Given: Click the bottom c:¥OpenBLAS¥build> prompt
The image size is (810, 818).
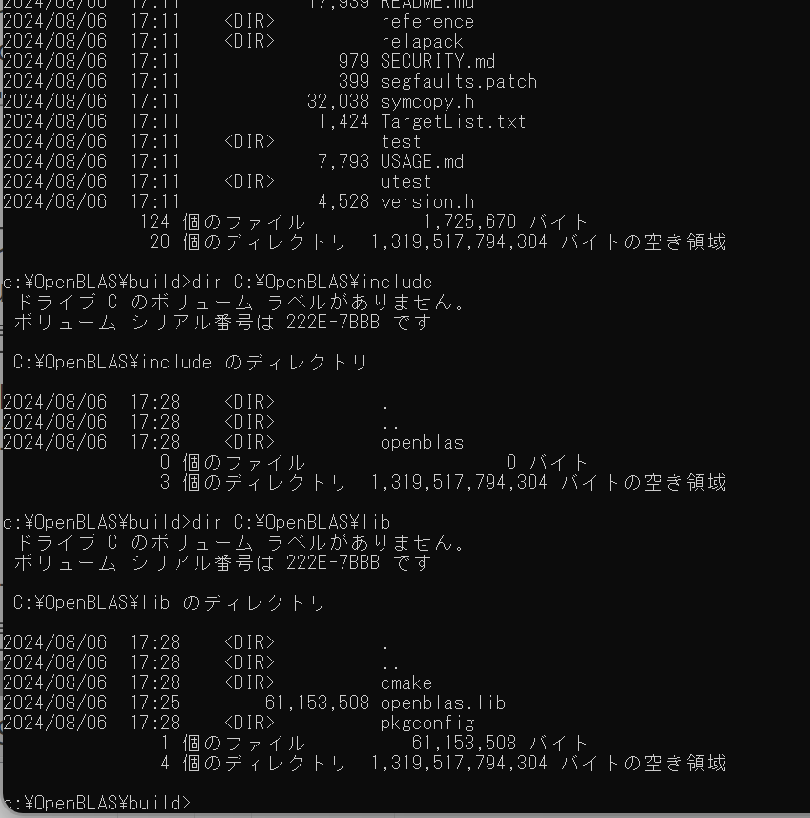Looking at the screenshot, I should 97,803.
